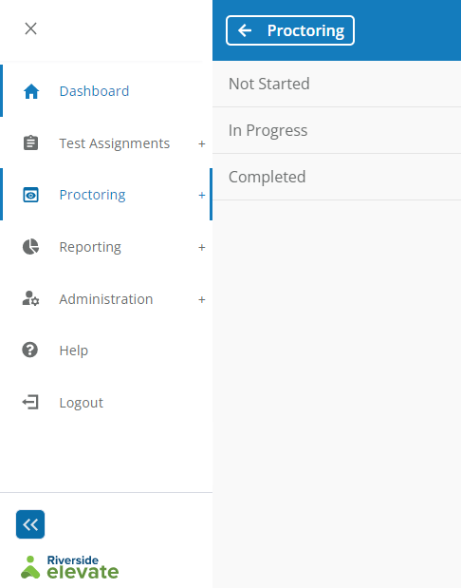
Task: Click the Reporting pie chart icon
Action: [x=30, y=246]
